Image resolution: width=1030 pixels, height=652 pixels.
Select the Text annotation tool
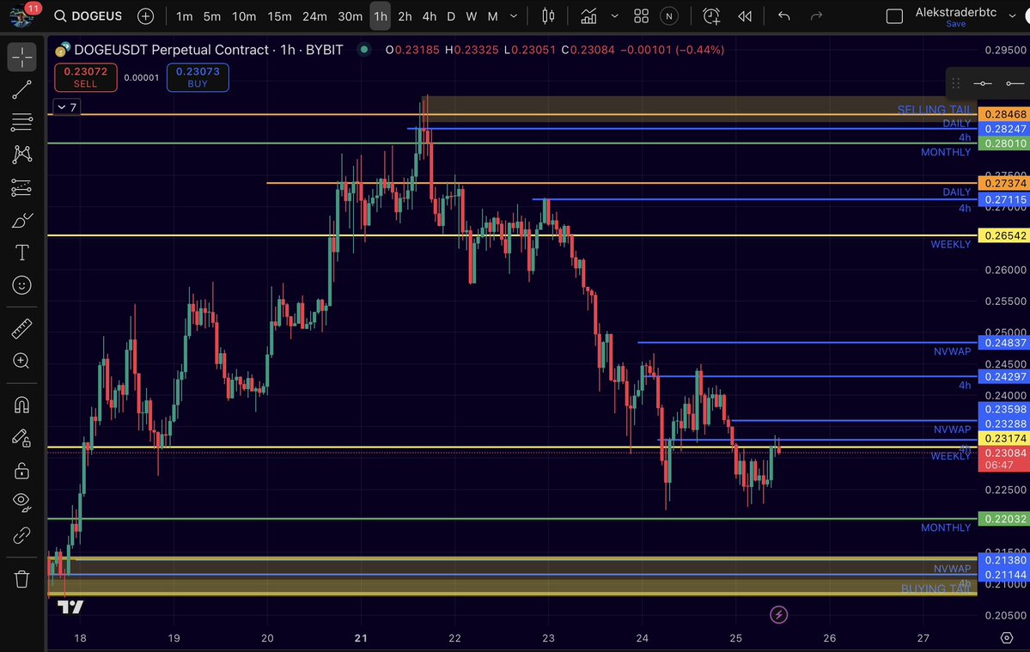coord(21,253)
